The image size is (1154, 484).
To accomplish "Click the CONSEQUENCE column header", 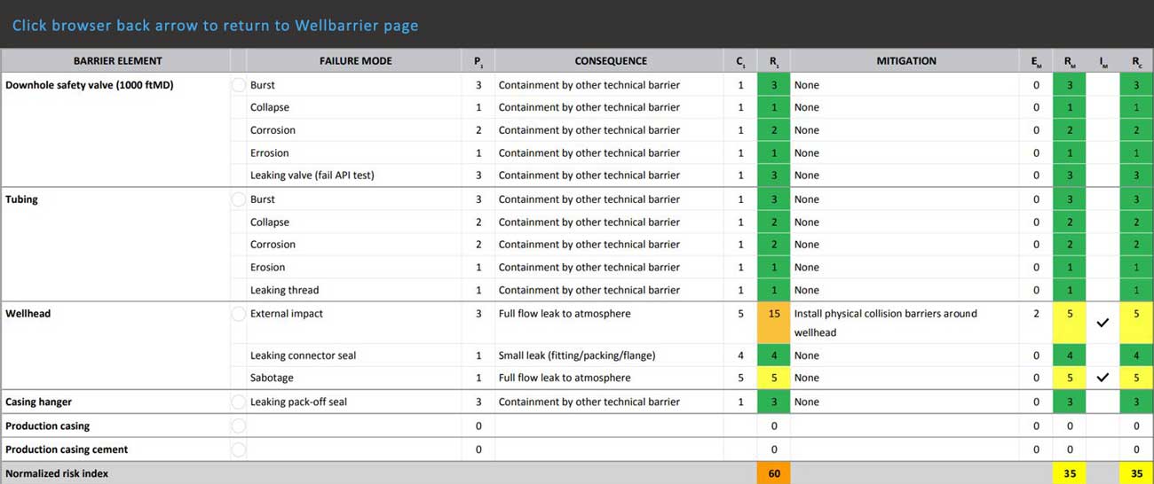I will pos(611,61).
